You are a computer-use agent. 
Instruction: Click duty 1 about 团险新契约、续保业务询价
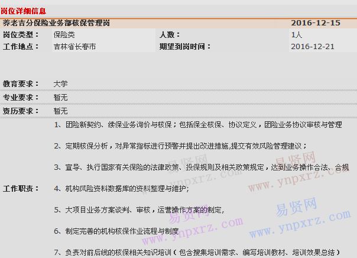[x=198, y=125]
